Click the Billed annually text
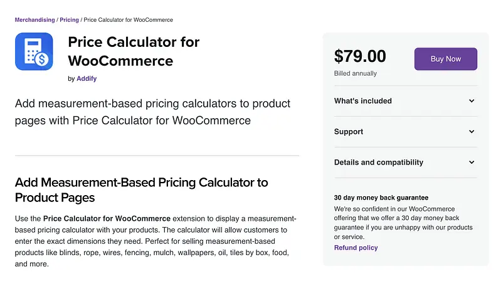This screenshot has width=501, height=282. click(355, 73)
